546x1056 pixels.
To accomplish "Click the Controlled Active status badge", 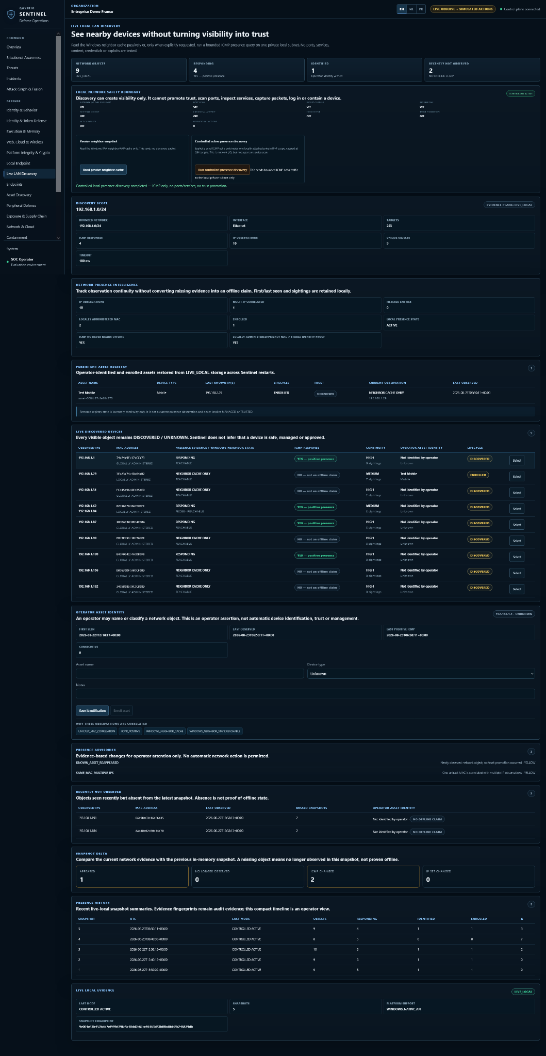I will [521, 93].
